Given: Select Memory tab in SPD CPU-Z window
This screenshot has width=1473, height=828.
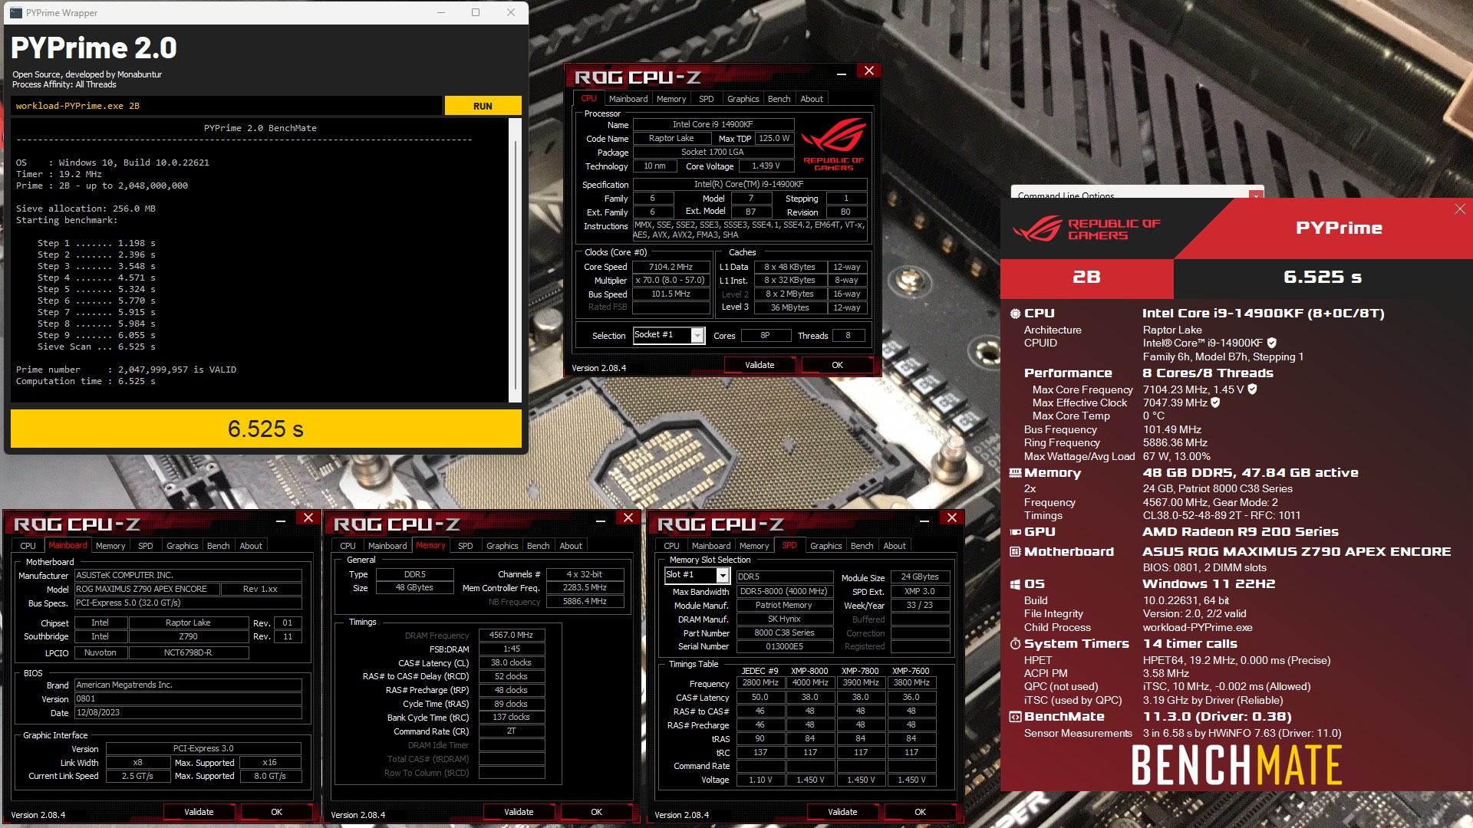Looking at the screenshot, I should click(x=754, y=546).
